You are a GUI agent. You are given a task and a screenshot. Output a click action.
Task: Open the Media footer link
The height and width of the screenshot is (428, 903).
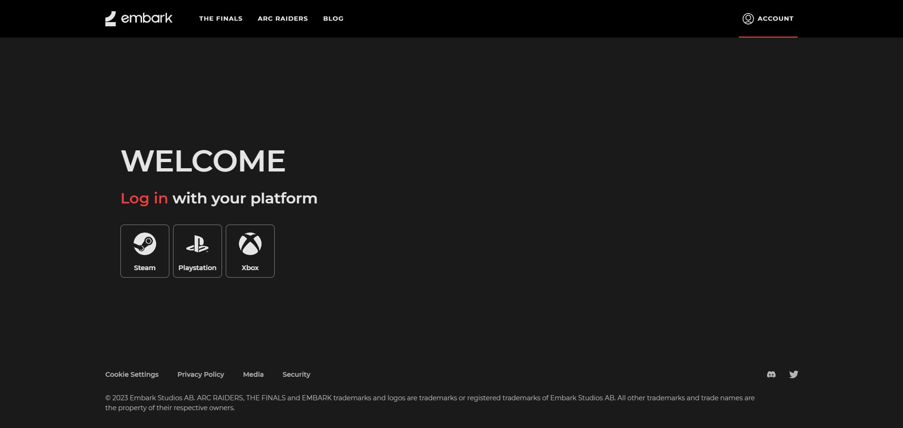pos(253,374)
